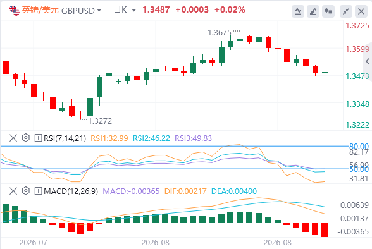This screenshot has width=372, height=249.
Task: Toggle MACD panel expand plus box
Action: 38,191
